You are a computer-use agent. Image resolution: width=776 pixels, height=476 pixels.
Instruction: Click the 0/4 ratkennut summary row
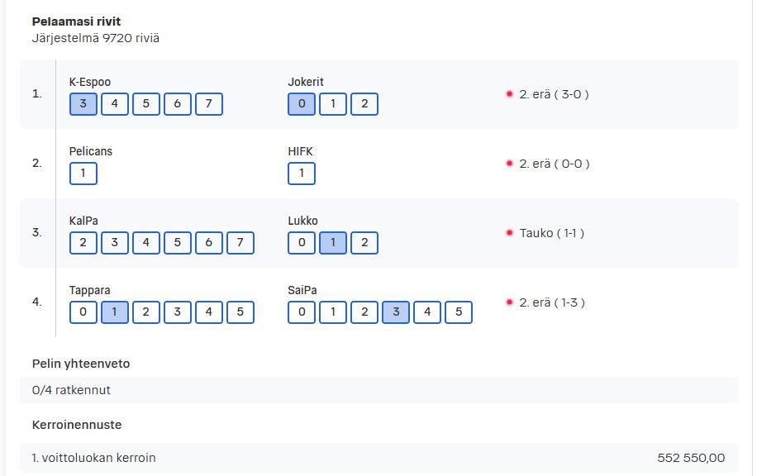click(x=378, y=390)
